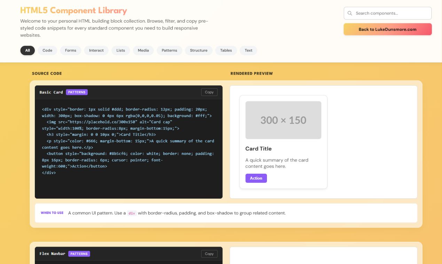This screenshot has height=264, width=442.
Task: Copy the Flex Navbar snippet
Action: (209, 254)
